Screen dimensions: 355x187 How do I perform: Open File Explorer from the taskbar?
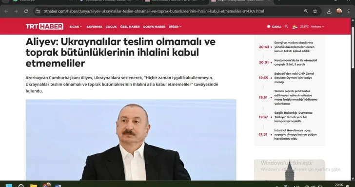tap(34, 186)
